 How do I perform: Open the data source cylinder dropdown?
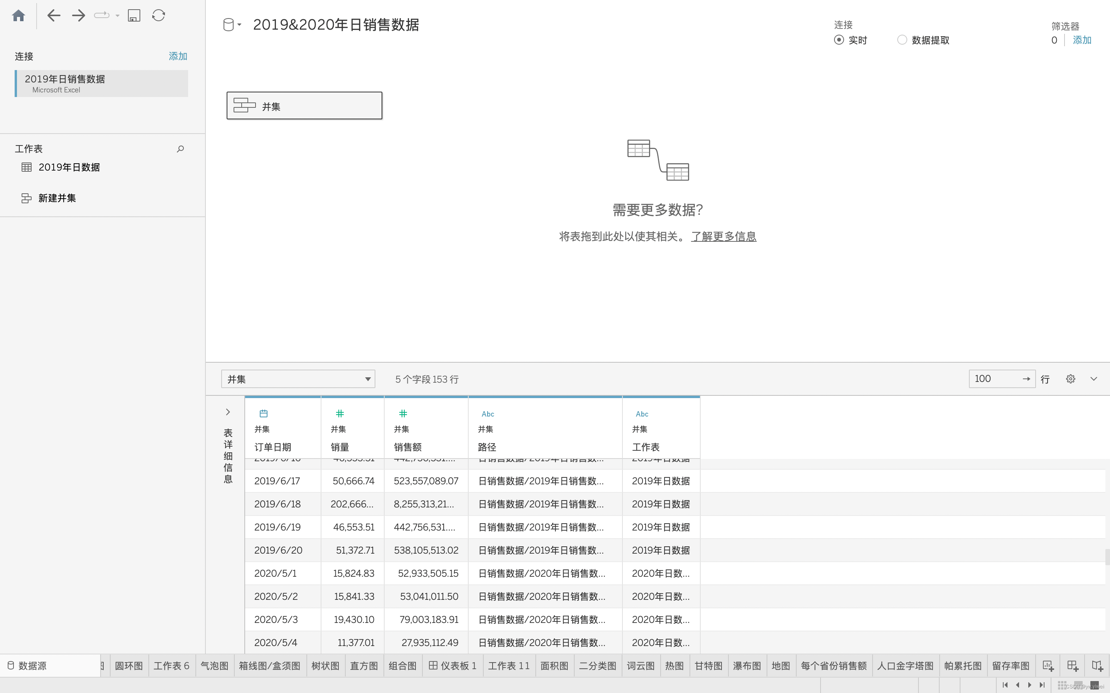click(x=232, y=25)
